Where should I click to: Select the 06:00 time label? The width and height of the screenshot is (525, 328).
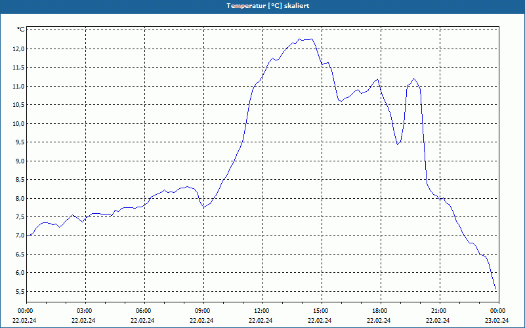144,311
